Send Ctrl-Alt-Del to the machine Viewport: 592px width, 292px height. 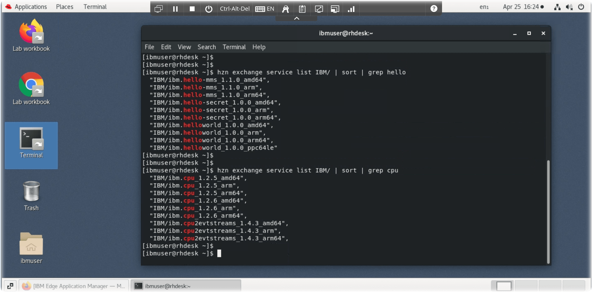tap(235, 9)
